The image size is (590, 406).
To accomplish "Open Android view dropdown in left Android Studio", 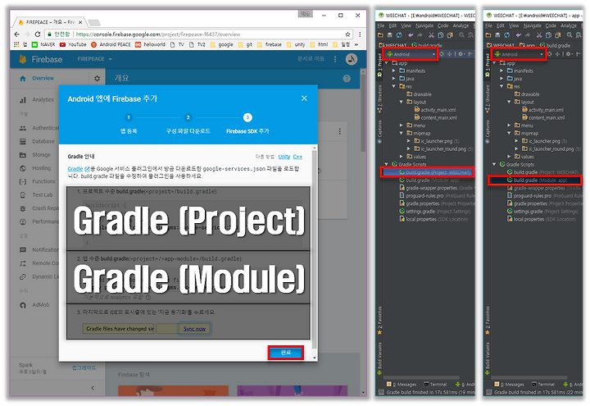I will (x=411, y=54).
